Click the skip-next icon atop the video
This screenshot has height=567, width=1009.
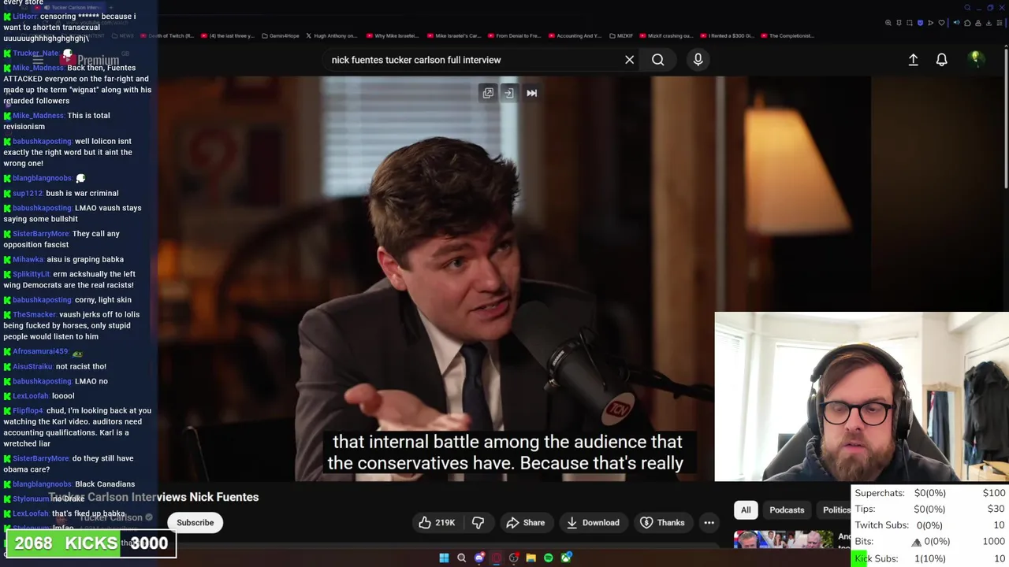pos(531,93)
